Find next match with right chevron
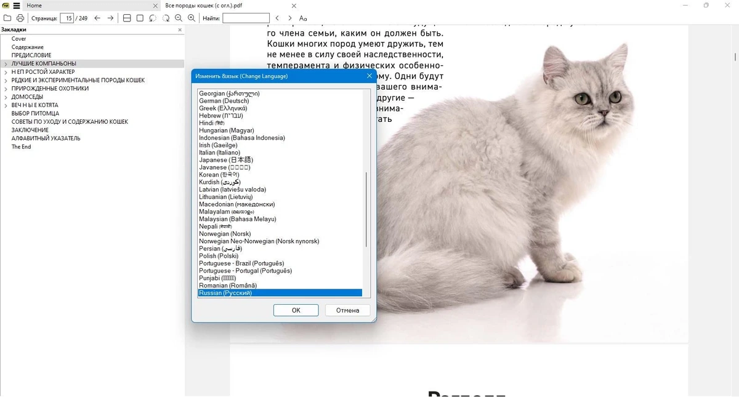 click(290, 18)
